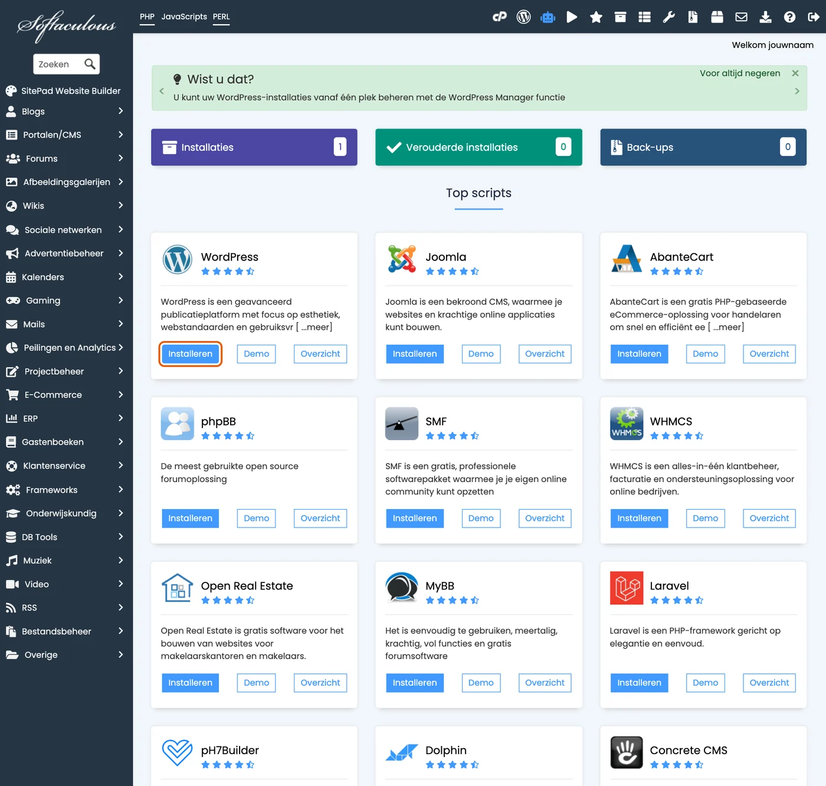The image size is (826, 786).
Task: Click the WHMCS logo icon
Action: tap(627, 424)
